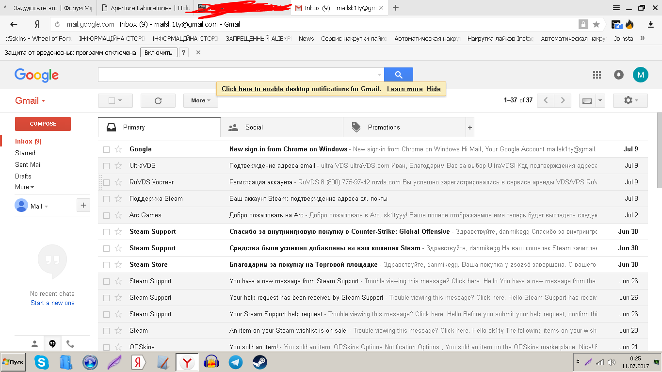Open the Sent Mail folder
Image resolution: width=662 pixels, height=372 pixels.
pyautogui.click(x=28, y=164)
